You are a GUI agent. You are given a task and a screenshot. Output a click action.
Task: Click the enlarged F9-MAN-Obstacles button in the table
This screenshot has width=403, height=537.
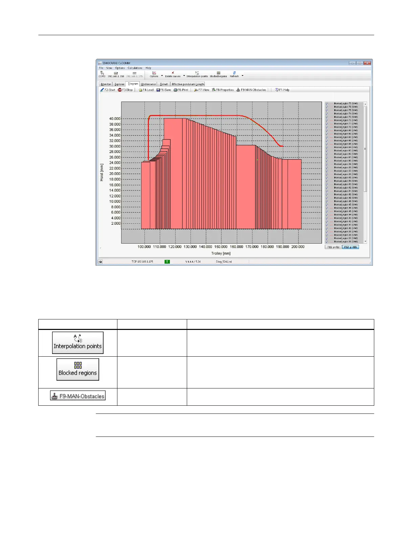tap(78, 396)
